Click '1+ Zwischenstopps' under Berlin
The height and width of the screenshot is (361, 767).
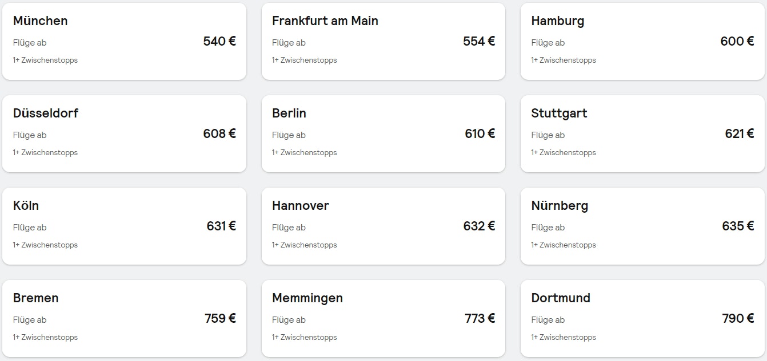304,152
